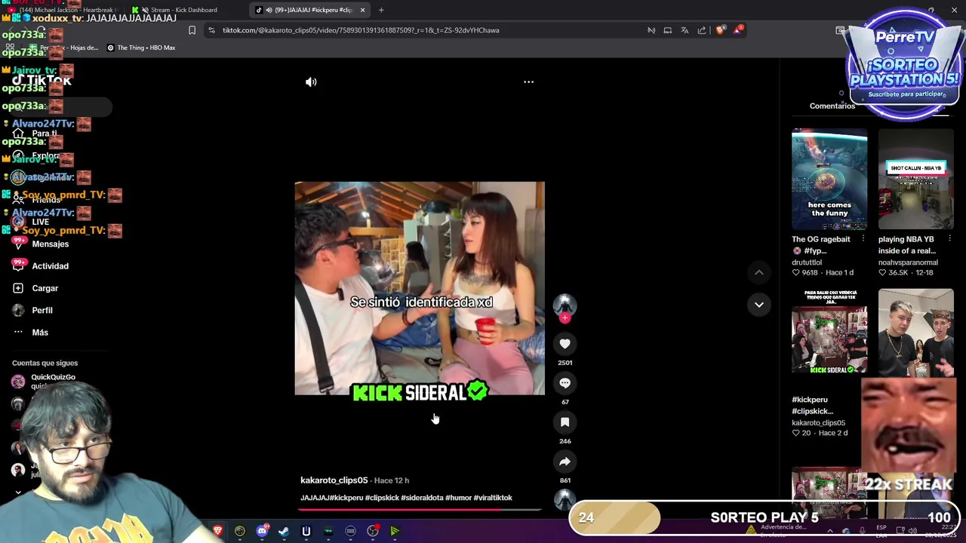Open Cargar upload option

tap(45, 288)
